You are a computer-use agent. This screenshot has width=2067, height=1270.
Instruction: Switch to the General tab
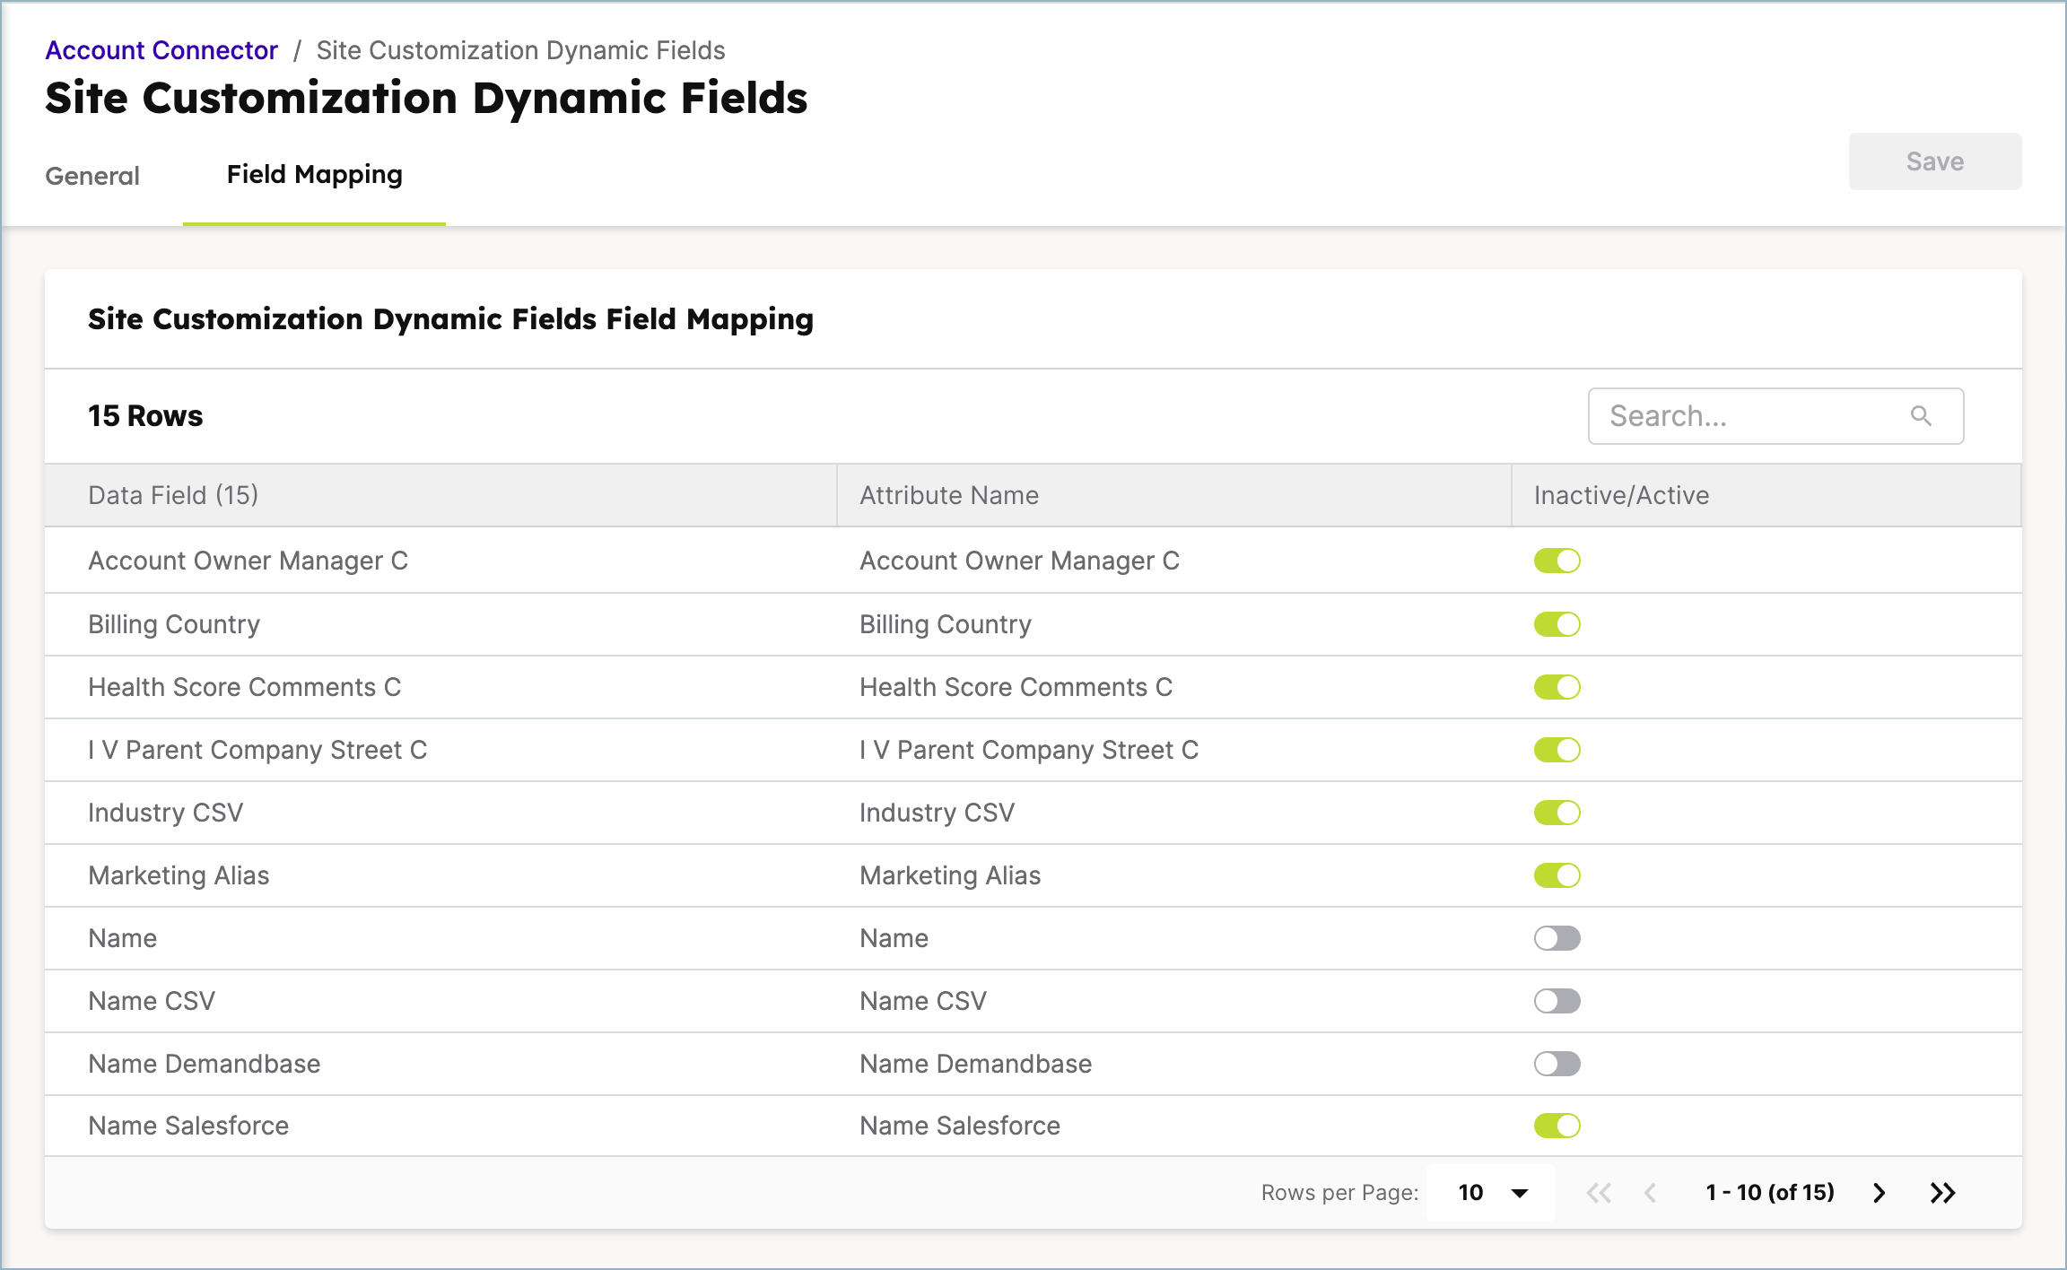click(x=92, y=176)
